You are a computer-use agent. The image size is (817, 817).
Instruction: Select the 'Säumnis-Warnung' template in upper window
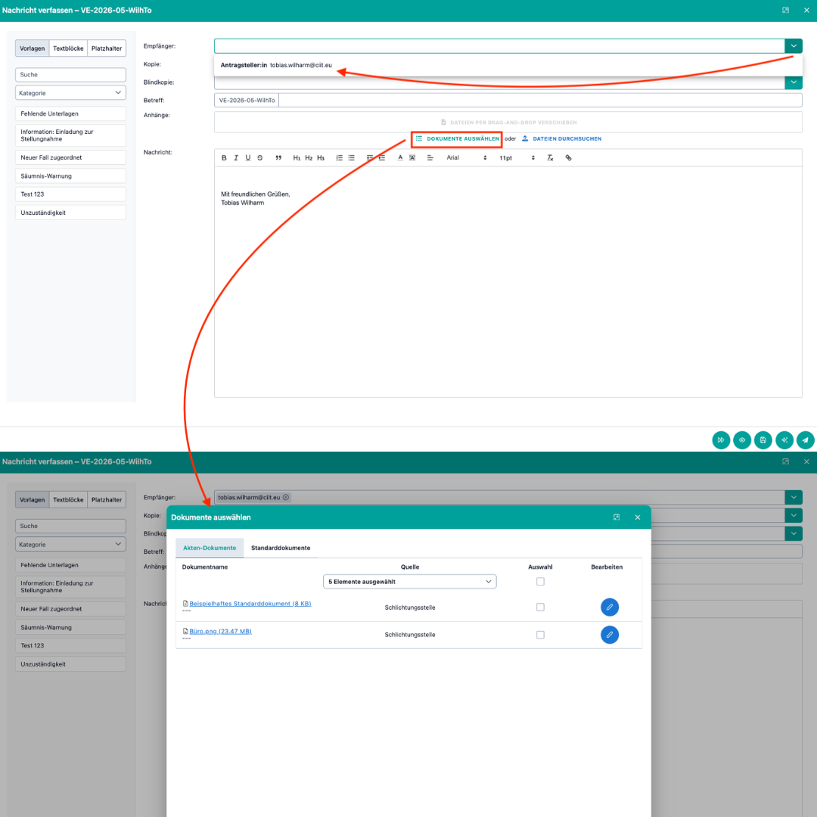coord(70,176)
